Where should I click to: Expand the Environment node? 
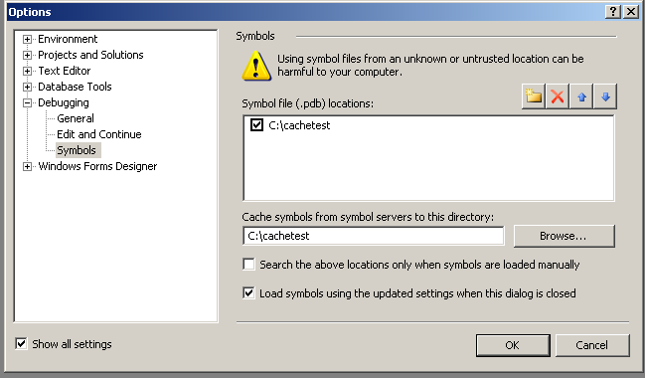pyautogui.click(x=27, y=39)
